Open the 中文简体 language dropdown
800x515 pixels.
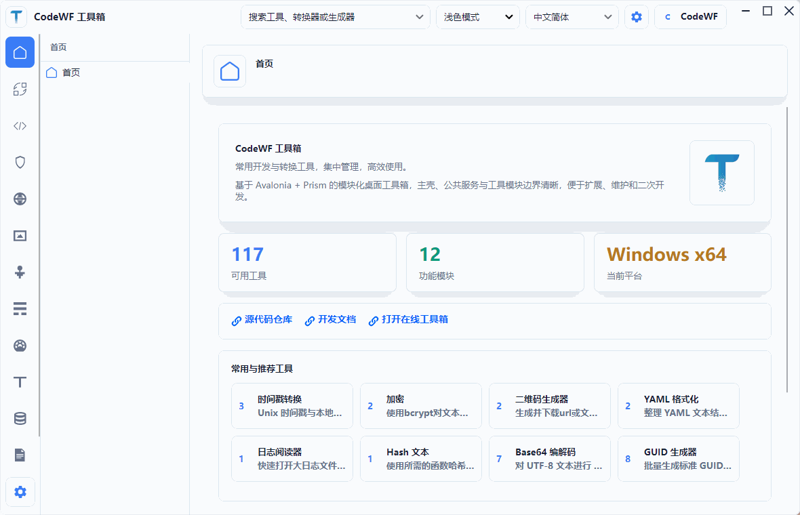572,17
